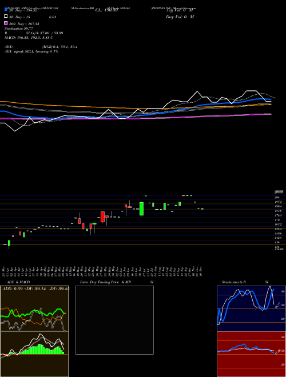Click the blue stochastics chart panel
The width and height of the screenshot is (286, 377).
point(251,308)
